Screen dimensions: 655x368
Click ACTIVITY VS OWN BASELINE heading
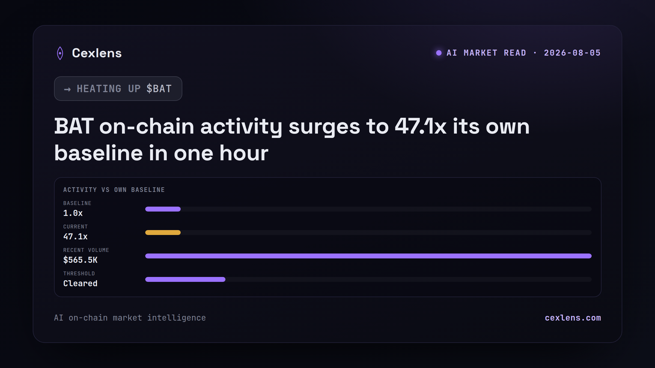(114, 190)
